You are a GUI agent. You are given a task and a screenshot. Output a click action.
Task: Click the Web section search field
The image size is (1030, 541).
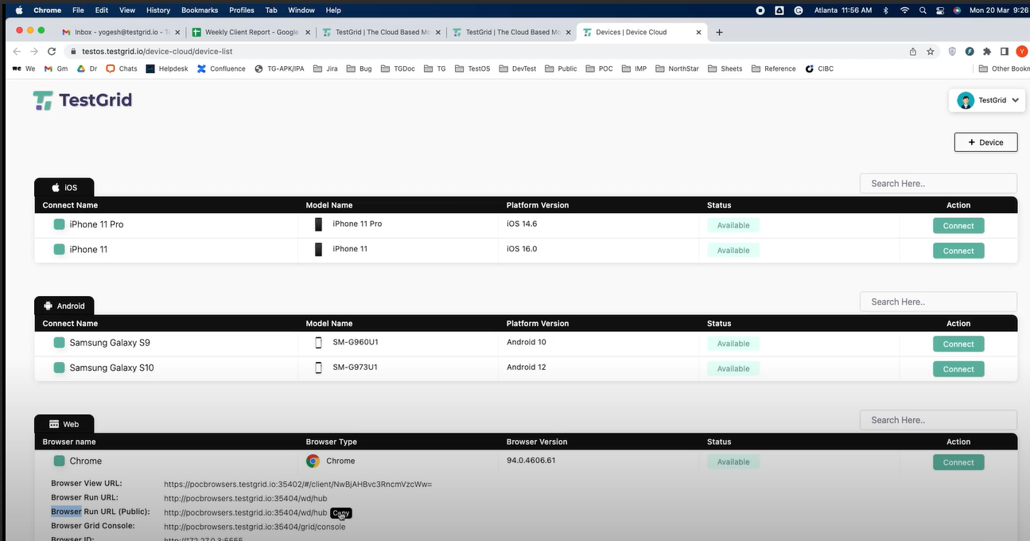pyautogui.click(x=938, y=420)
